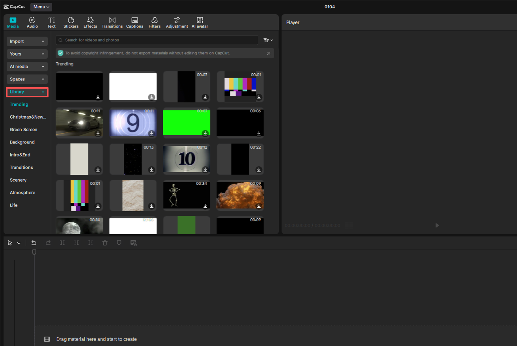
Task: Undo the last action
Action: click(34, 243)
